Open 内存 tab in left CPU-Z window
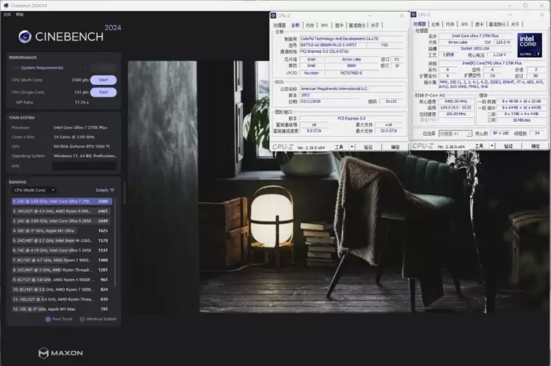 [x=309, y=26]
